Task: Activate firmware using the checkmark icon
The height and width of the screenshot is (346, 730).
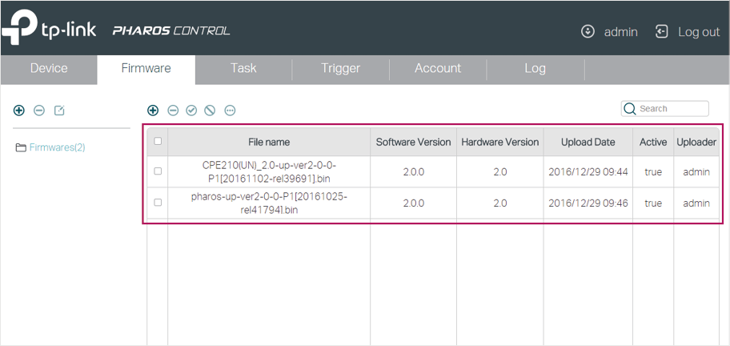Action: tap(191, 111)
